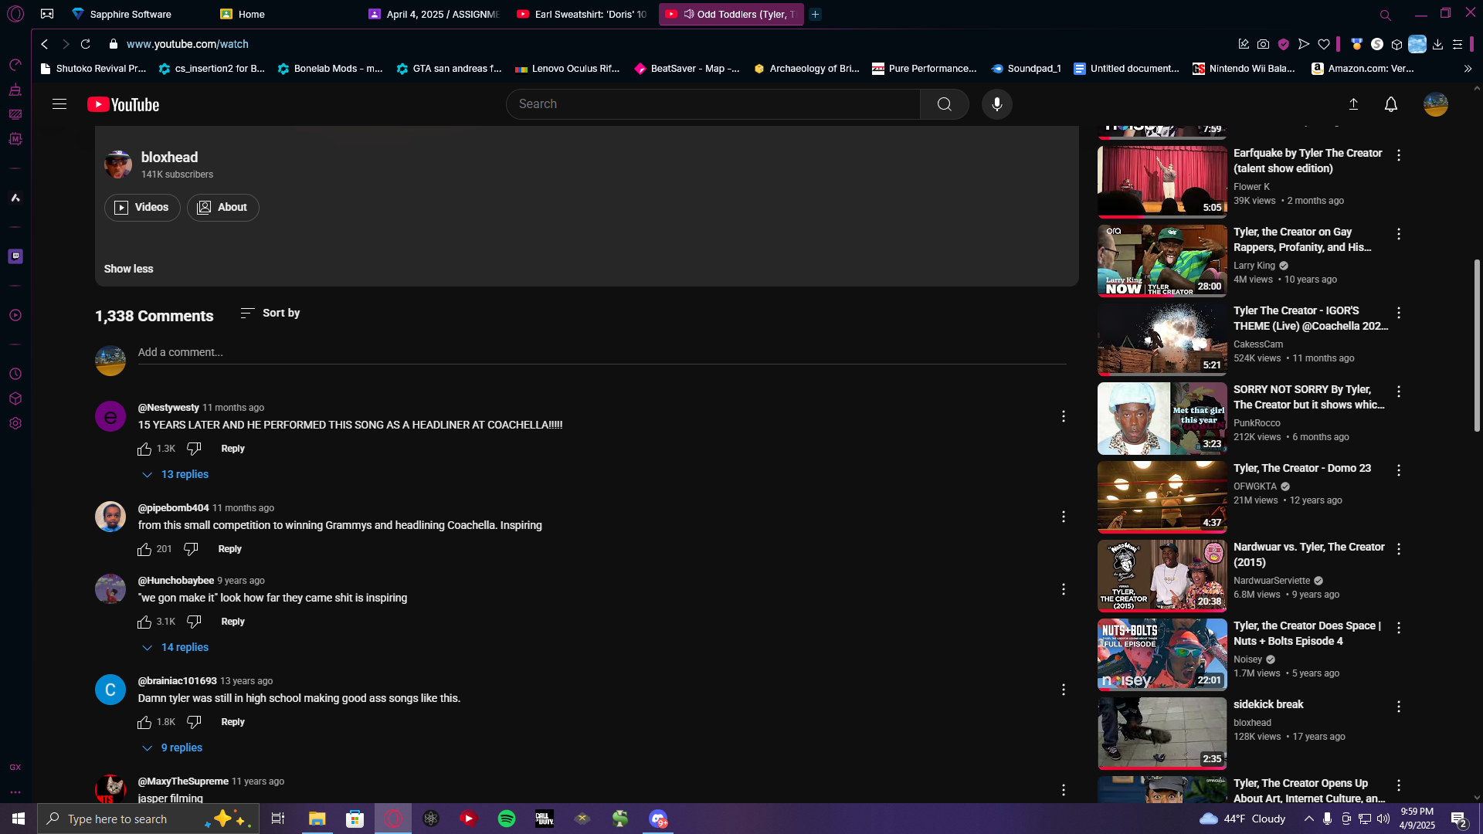Screen dimensions: 1483x834
Task: Switch to Earl Sweatshirt 'Doris' tab
Action: click(x=582, y=14)
